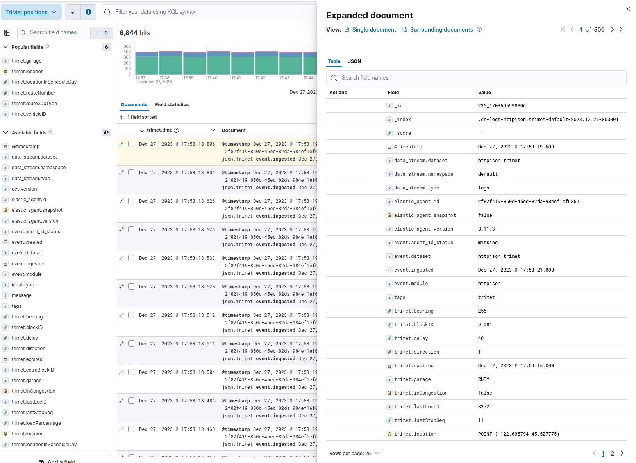Switch to the JSON tab
Screen dimensions: 636x463
[354, 61]
